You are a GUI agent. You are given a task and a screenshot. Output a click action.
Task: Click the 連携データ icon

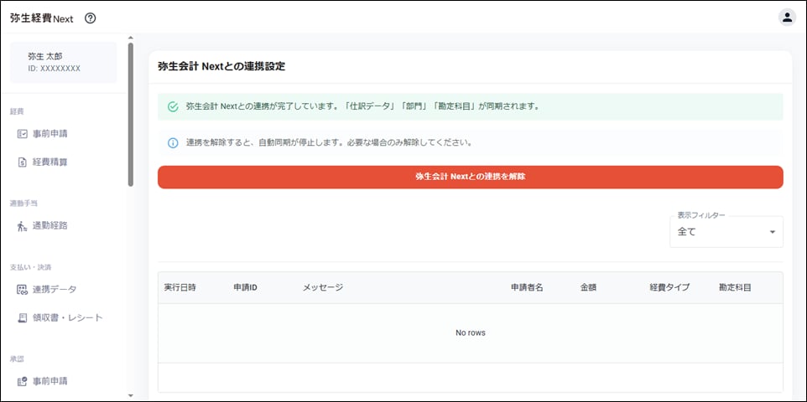(x=22, y=290)
